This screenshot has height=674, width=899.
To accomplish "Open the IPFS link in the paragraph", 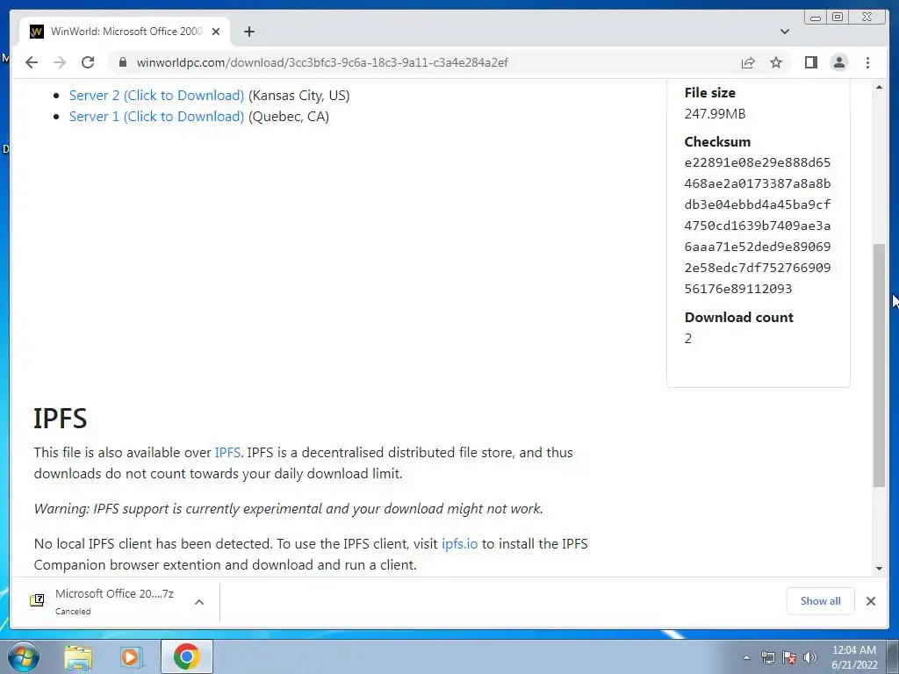I will pyautogui.click(x=227, y=452).
